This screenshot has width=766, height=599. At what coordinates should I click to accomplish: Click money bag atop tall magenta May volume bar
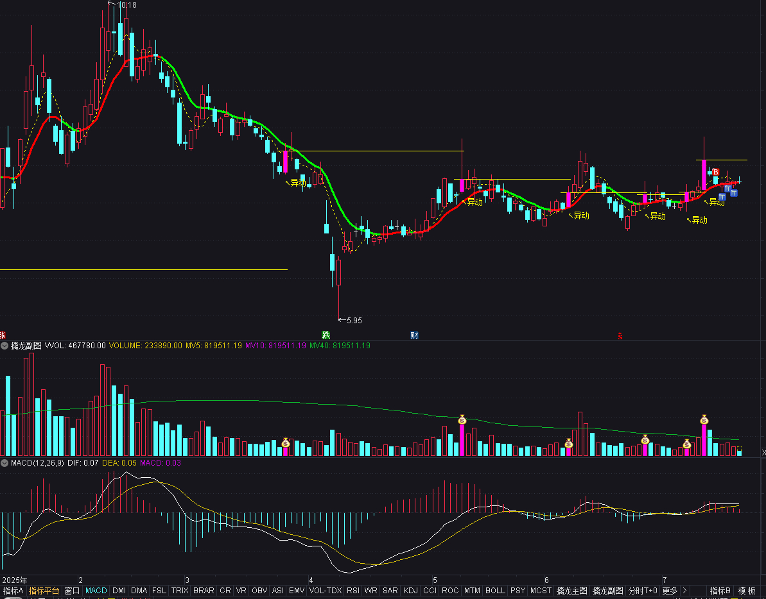(x=462, y=419)
